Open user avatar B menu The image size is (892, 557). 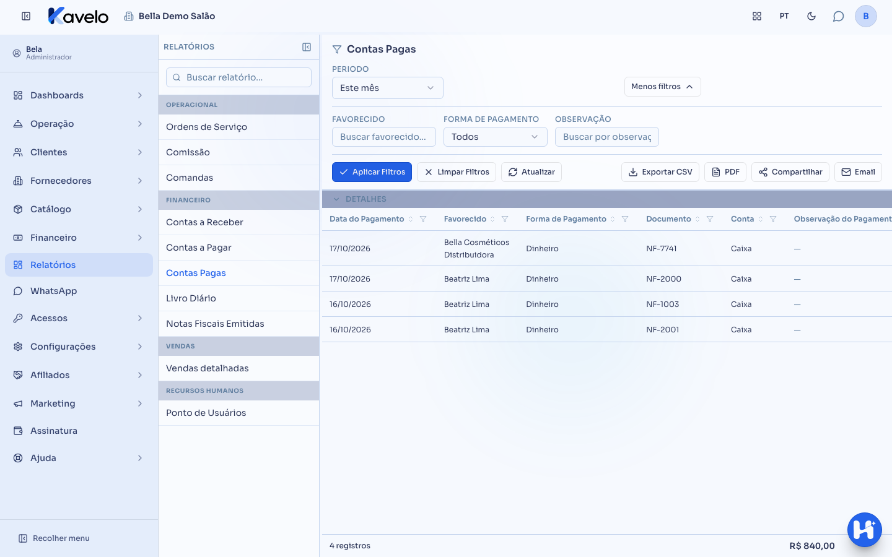coord(866,16)
